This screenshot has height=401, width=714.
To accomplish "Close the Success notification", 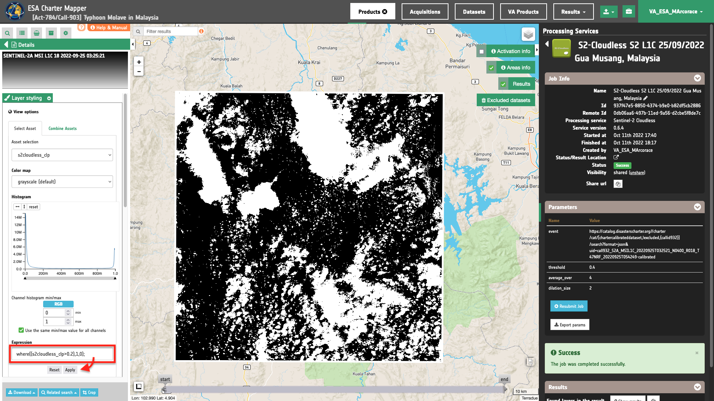I will coord(697,353).
